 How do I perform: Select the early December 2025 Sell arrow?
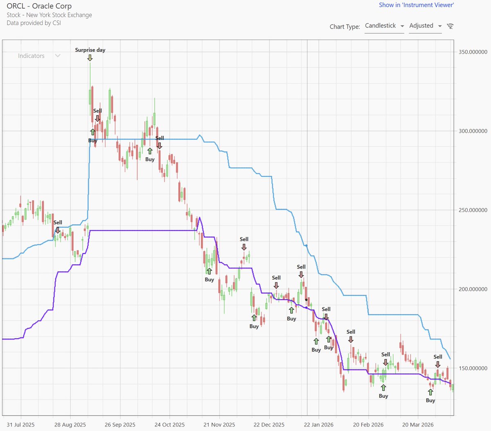(x=244, y=247)
